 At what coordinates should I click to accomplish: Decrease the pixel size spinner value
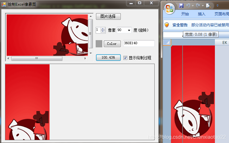point(103,31)
